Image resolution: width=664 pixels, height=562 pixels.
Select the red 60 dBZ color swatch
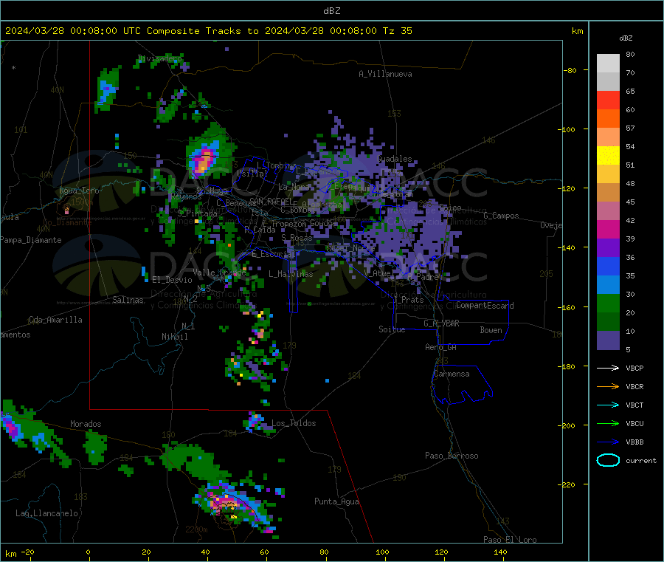coord(608,100)
